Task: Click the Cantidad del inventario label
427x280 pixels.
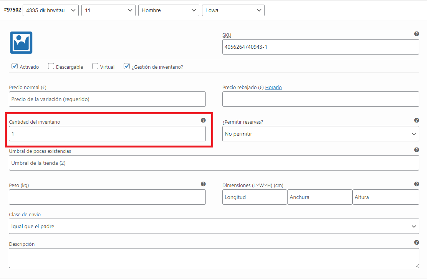Action: click(x=35, y=122)
